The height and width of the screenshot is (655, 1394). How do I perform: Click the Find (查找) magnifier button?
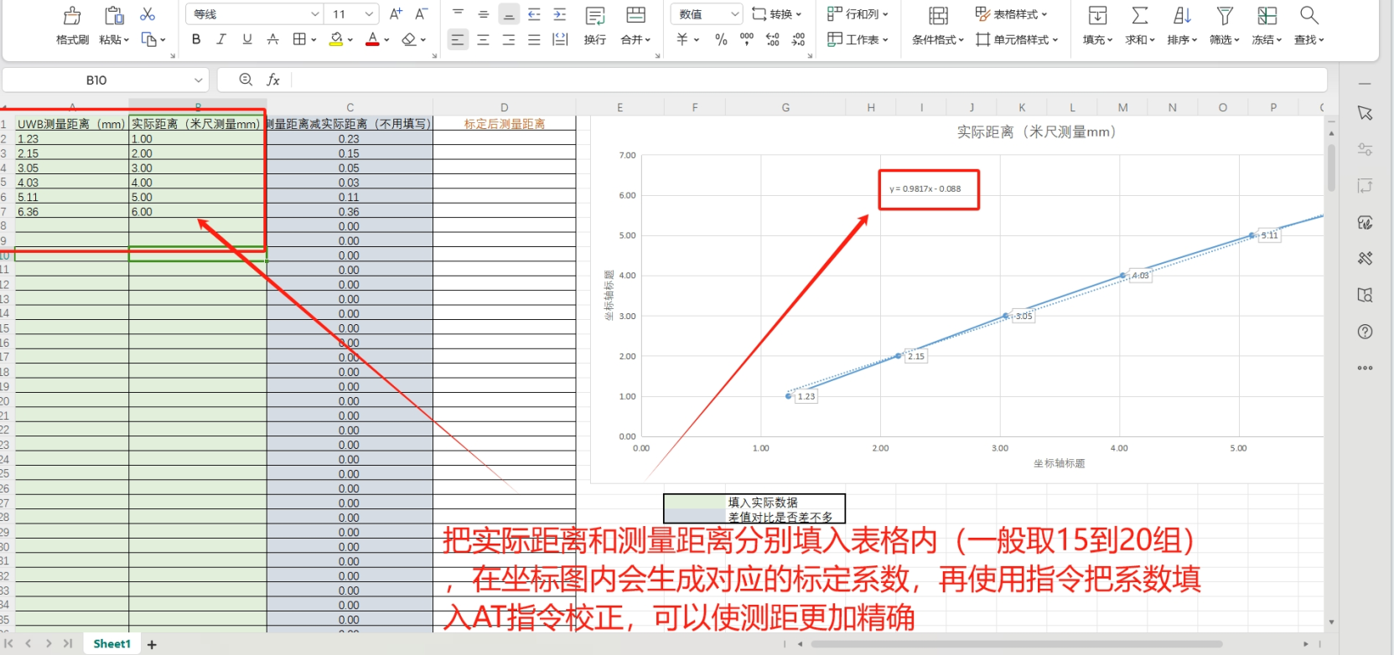tap(1309, 26)
